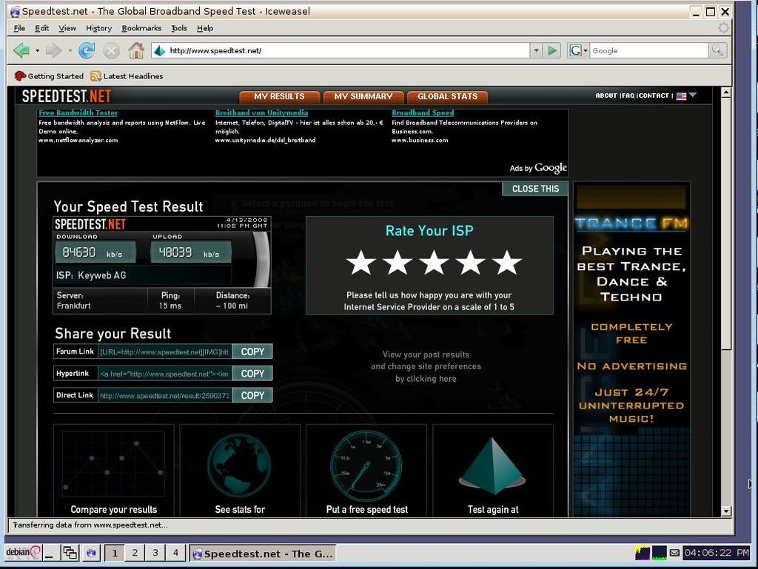
Task: Click the green Go arrow beside address bar
Action: click(x=552, y=50)
